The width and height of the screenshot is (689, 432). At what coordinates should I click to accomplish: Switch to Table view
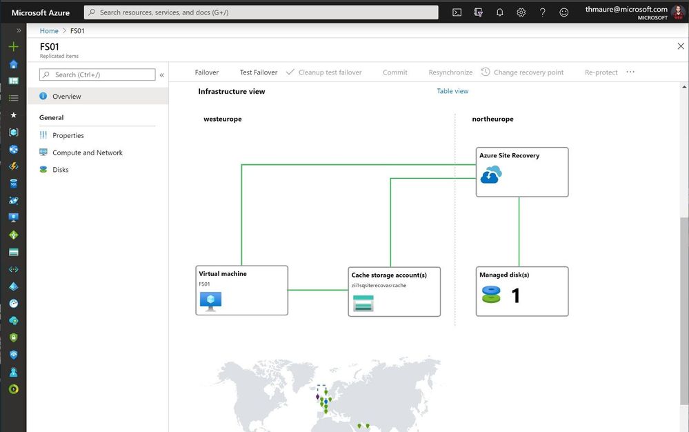coord(452,91)
